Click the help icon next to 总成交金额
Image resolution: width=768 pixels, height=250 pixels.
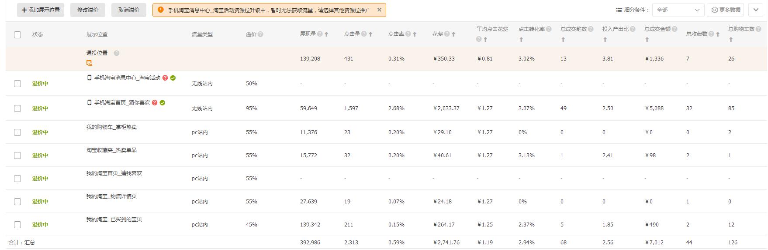click(675, 29)
